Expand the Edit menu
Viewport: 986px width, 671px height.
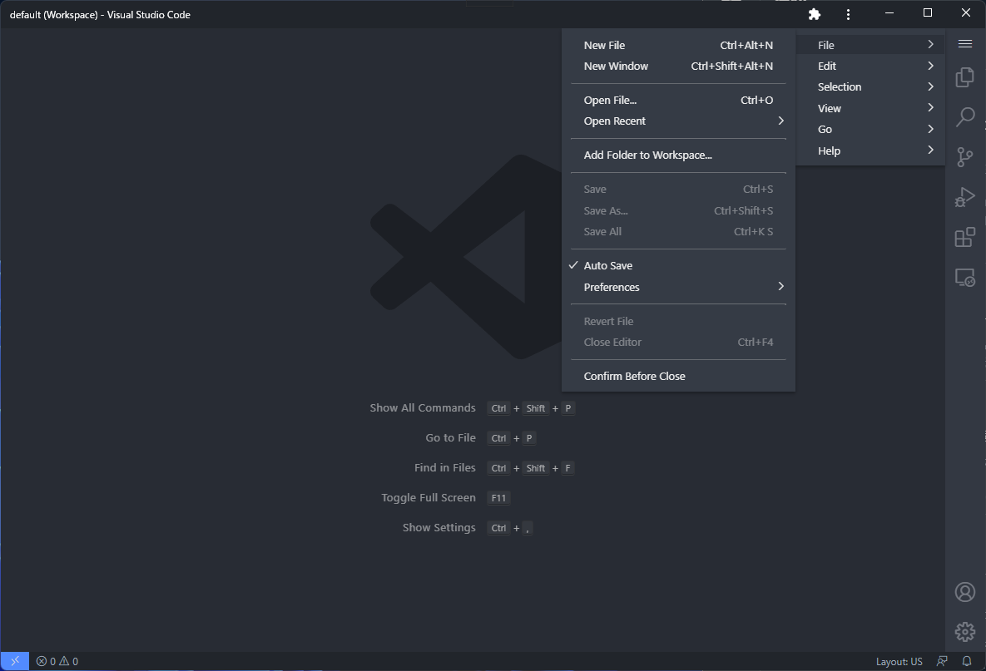click(870, 66)
